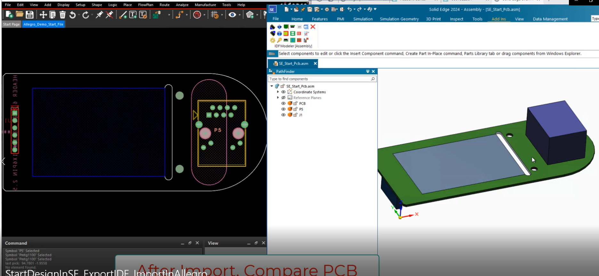Click the red ratsnest circle icon
This screenshot has height=276, width=599.
click(x=197, y=15)
